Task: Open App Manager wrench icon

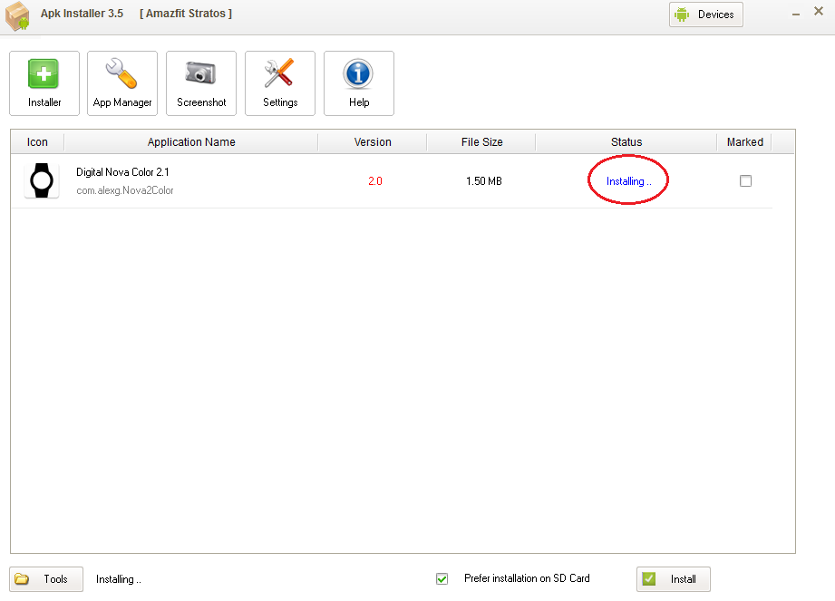Action: coord(122,83)
